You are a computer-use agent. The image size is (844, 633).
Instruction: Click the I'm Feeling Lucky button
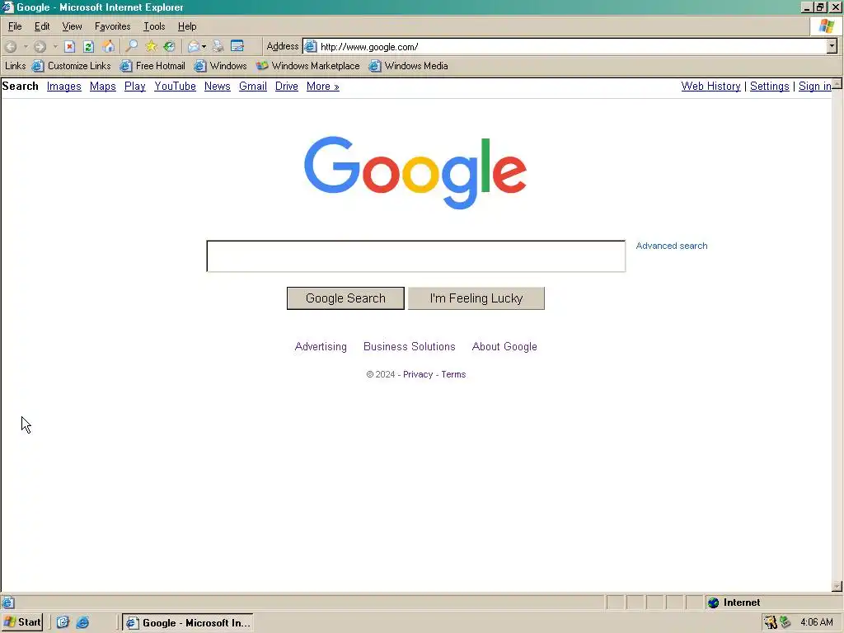(476, 298)
